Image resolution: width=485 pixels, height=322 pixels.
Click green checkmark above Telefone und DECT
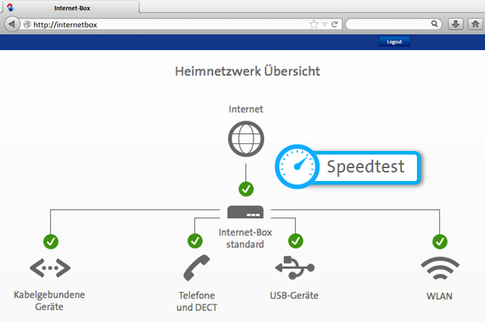pyautogui.click(x=195, y=240)
